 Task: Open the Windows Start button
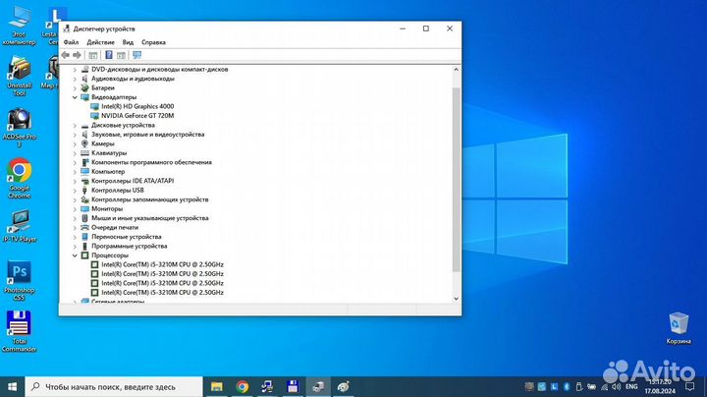click(x=12, y=386)
